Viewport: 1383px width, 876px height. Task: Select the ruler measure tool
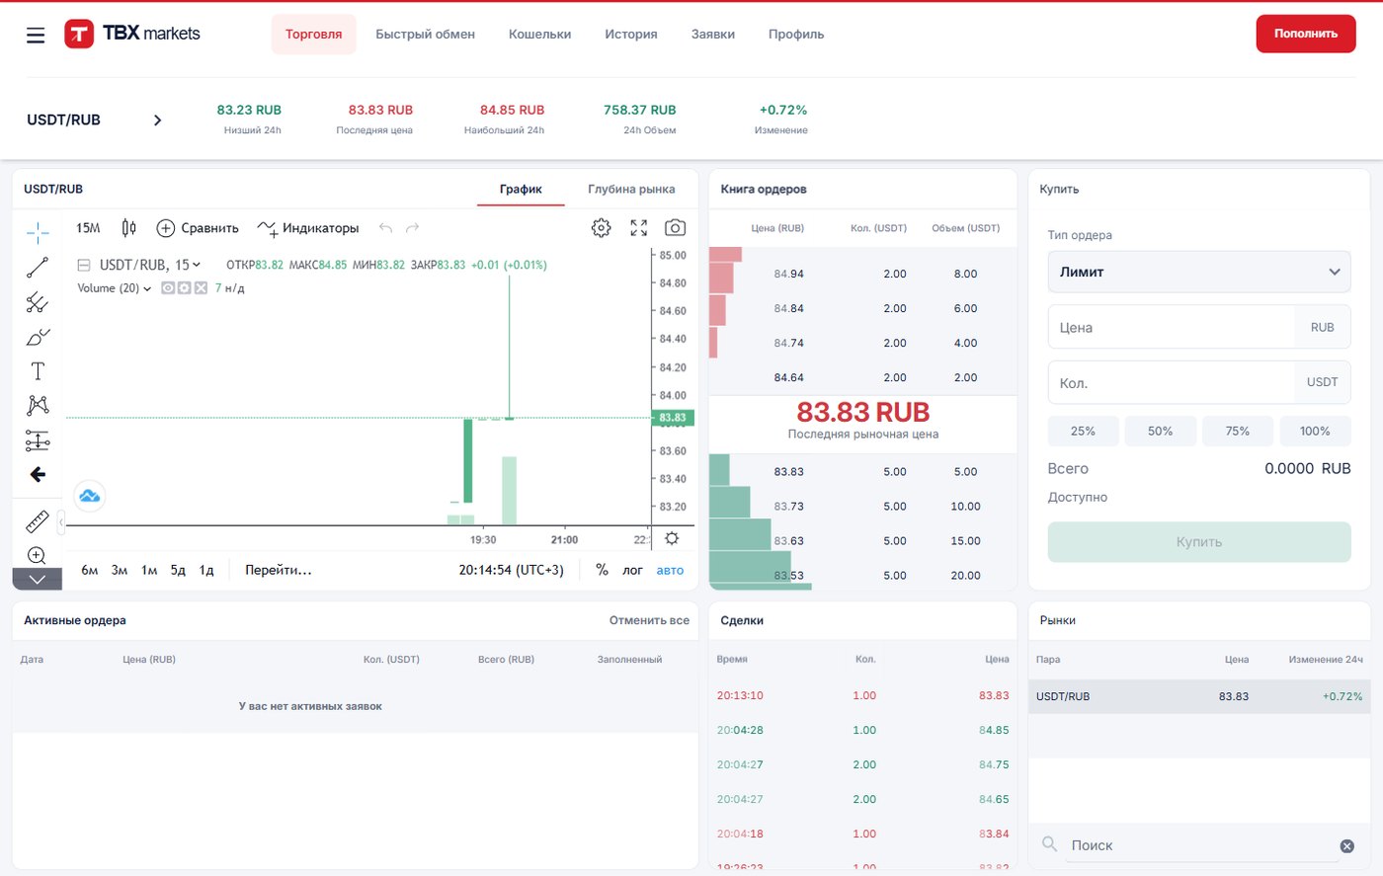(38, 521)
